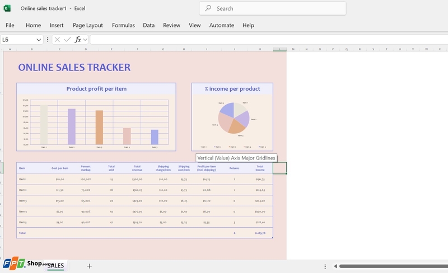The image size is (448, 273).
Task: Select the blue Item 5 bar
Action: click(x=155, y=137)
